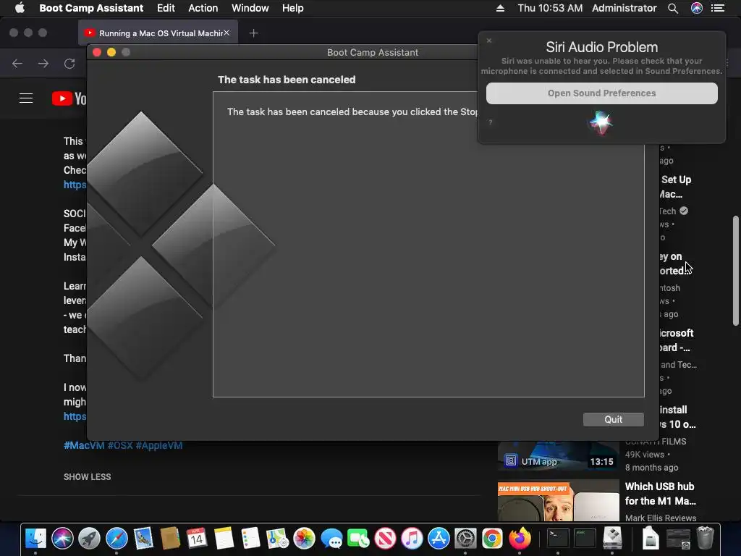Reload the browser page
The height and width of the screenshot is (556, 741).
coord(69,64)
